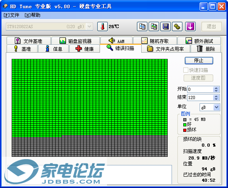Click the 28.9 MB/秒 scan speed value
228x188 pixels.
[202, 158]
